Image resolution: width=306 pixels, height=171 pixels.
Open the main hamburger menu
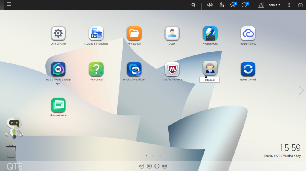pyautogui.click(x=9, y=4)
